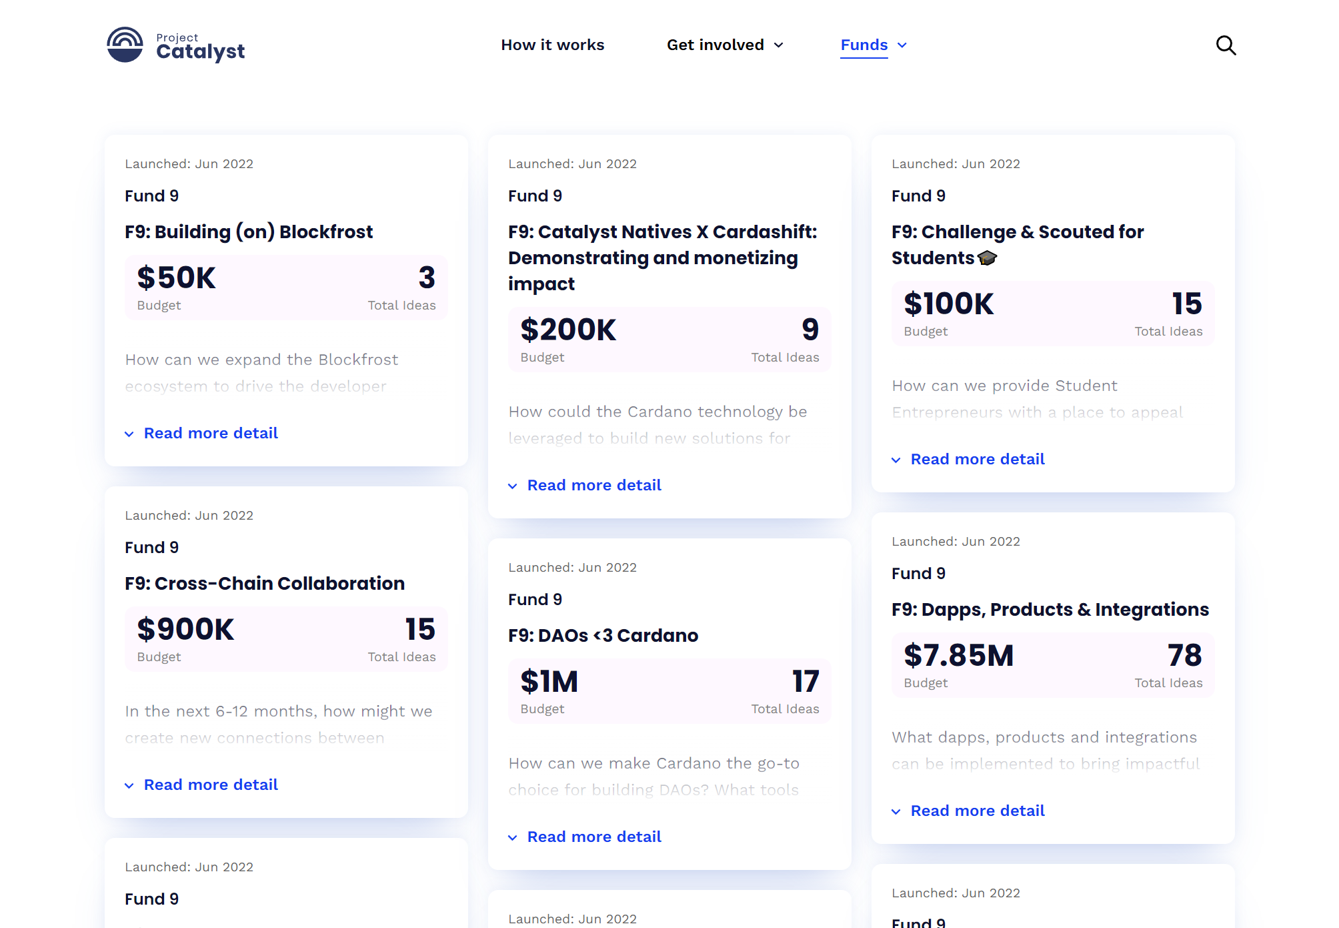Expand the Funds chevron
This screenshot has width=1339, height=928.
[902, 45]
